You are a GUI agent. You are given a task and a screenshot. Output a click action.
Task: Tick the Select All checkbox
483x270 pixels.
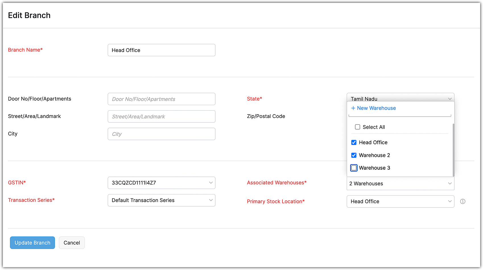tap(358, 127)
